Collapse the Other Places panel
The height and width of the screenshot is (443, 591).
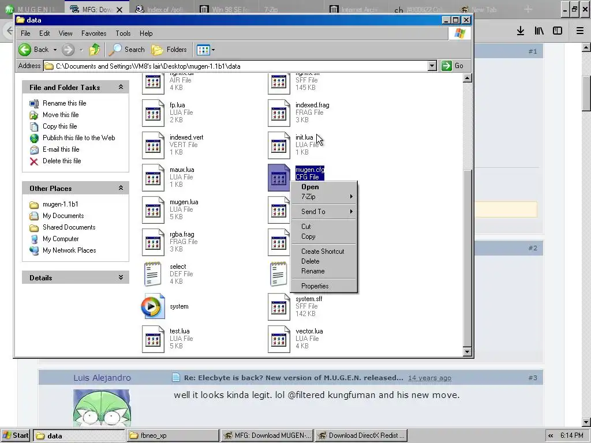coord(121,187)
